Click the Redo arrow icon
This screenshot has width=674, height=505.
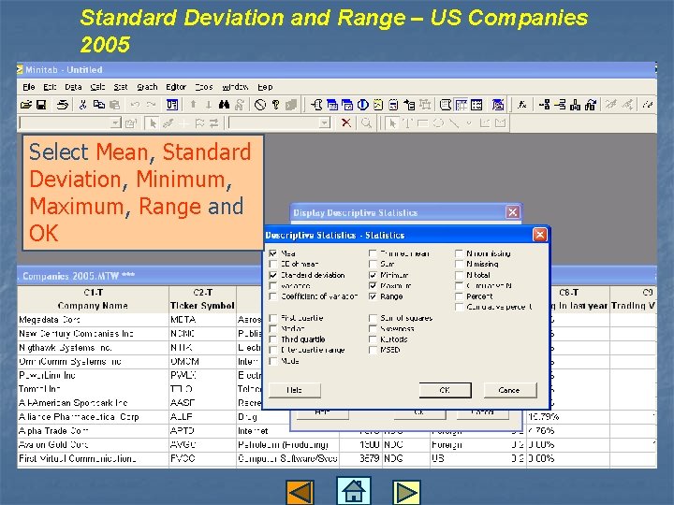coord(151,105)
